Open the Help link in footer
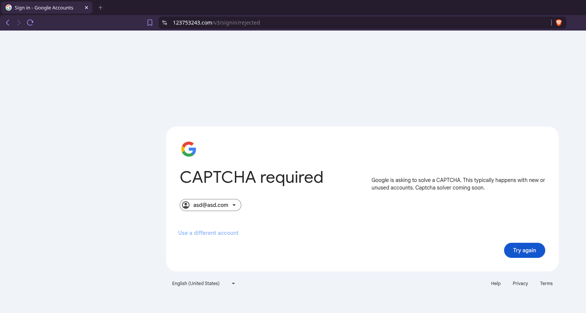This screenshot has width=586, height=313. tap(496, 284)
